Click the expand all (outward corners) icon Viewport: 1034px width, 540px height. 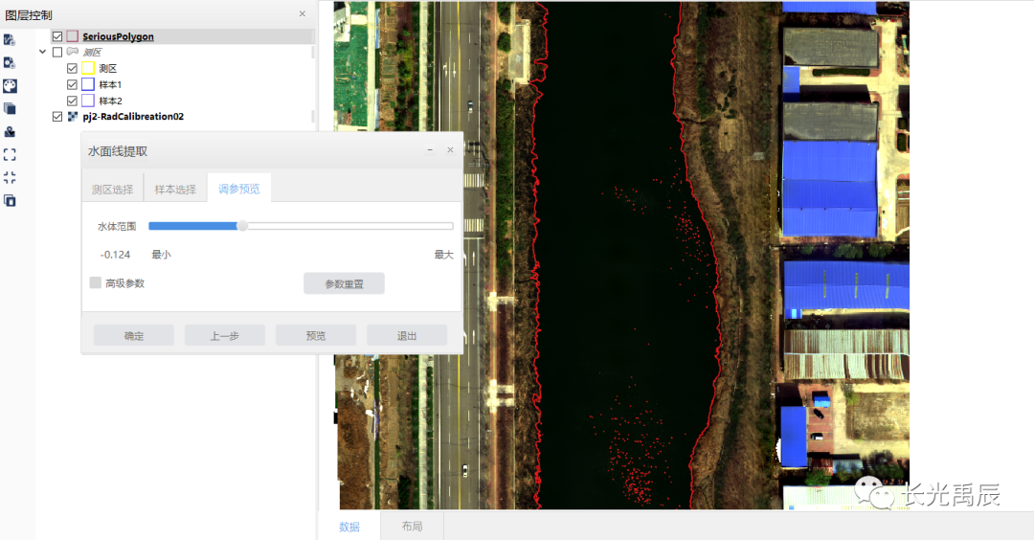[10, 154]
